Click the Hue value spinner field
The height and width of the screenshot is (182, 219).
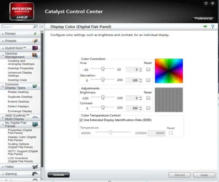point(134,70)
